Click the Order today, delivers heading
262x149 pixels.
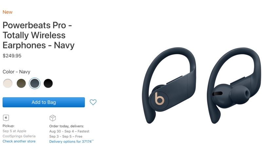point(66,126)
